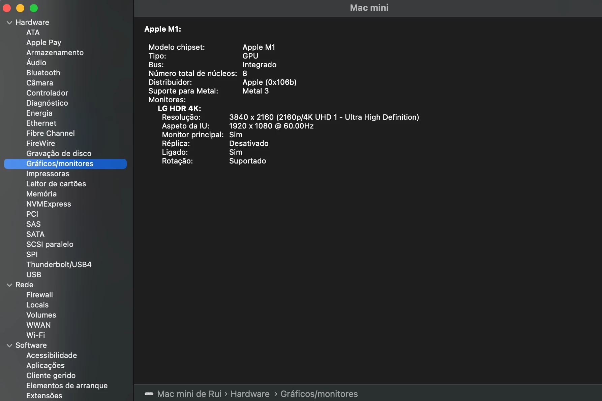Select WWAN in the sidebar

point(39,325)
